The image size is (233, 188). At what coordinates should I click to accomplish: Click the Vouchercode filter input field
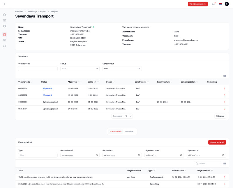[38, 69]
